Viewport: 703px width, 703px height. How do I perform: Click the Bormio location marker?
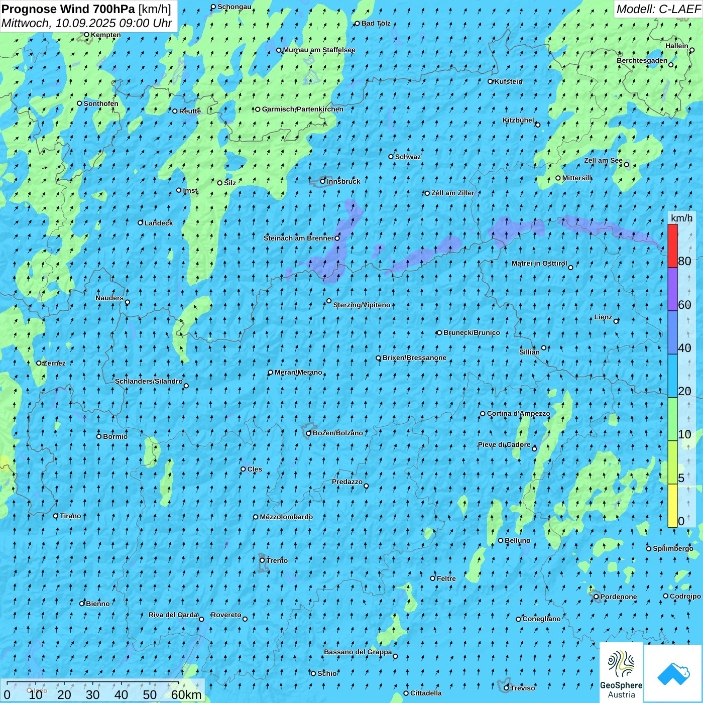coord(99,436)
